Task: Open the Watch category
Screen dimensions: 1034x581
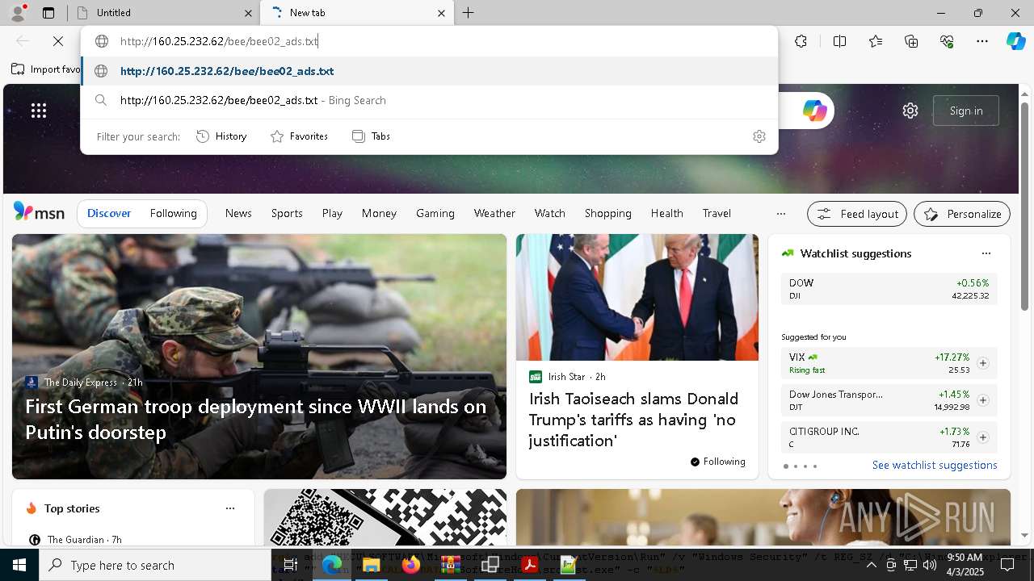Action: click(550, 213)
